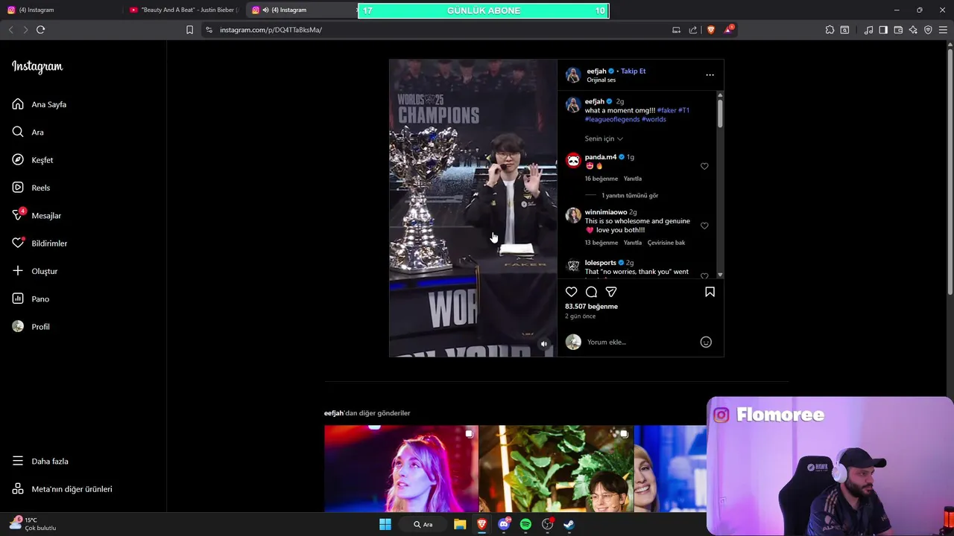Open Discord from taskbar

[504, 524]
